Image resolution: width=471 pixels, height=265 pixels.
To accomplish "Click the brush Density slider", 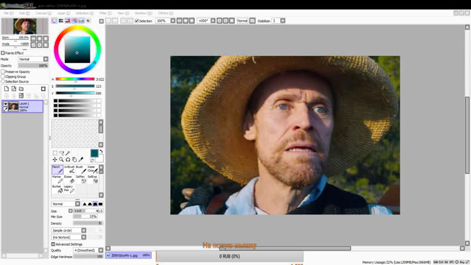I will [x=88, y=223].
